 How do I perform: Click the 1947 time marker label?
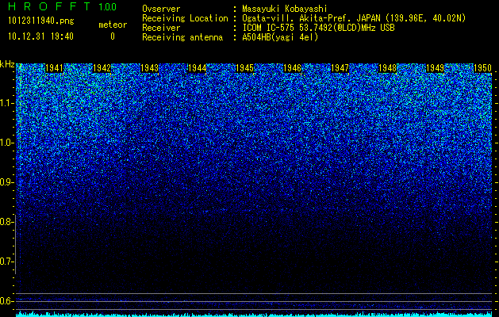[340, 68]
